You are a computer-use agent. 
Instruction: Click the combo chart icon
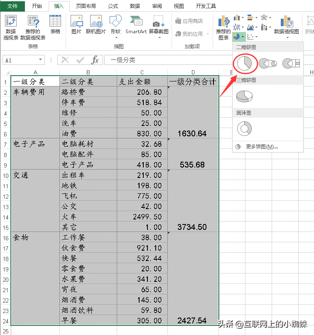tap(264, 27)
